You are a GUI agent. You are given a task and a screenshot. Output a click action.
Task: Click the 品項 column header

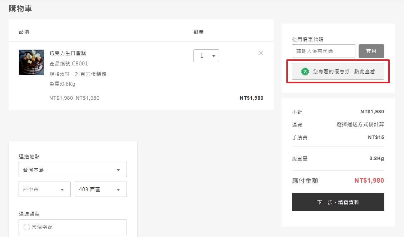[x=23, y=32]
